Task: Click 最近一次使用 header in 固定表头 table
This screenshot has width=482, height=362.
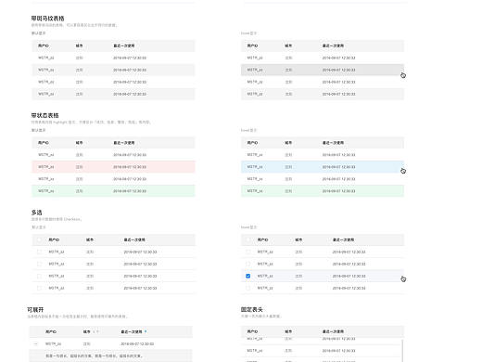Action: coord(333,331)
